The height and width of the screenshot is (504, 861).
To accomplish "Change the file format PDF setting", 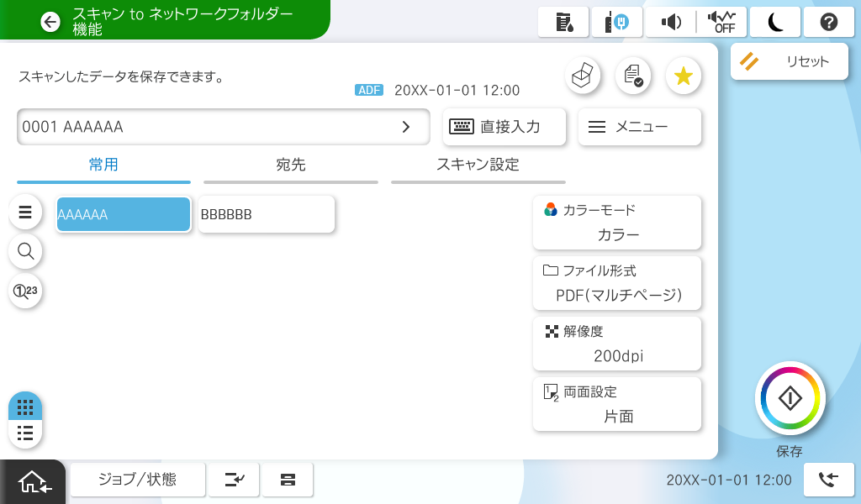I will pyautogui.click(x=617, y=283).
